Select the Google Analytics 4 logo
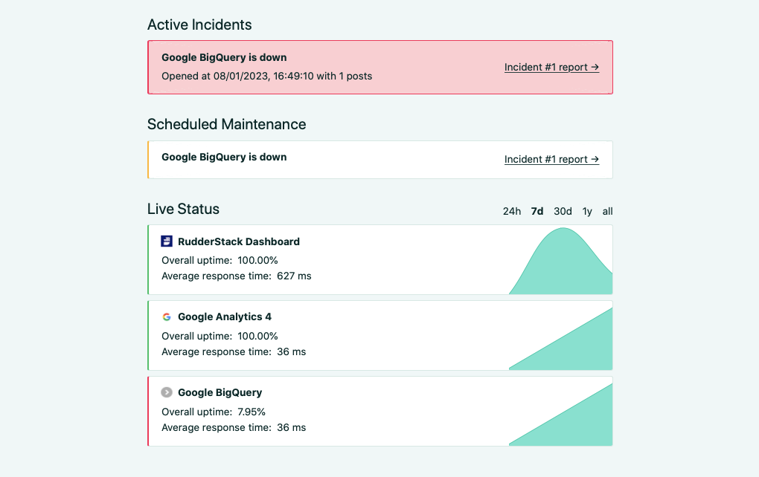 click(x=166, y=317)
